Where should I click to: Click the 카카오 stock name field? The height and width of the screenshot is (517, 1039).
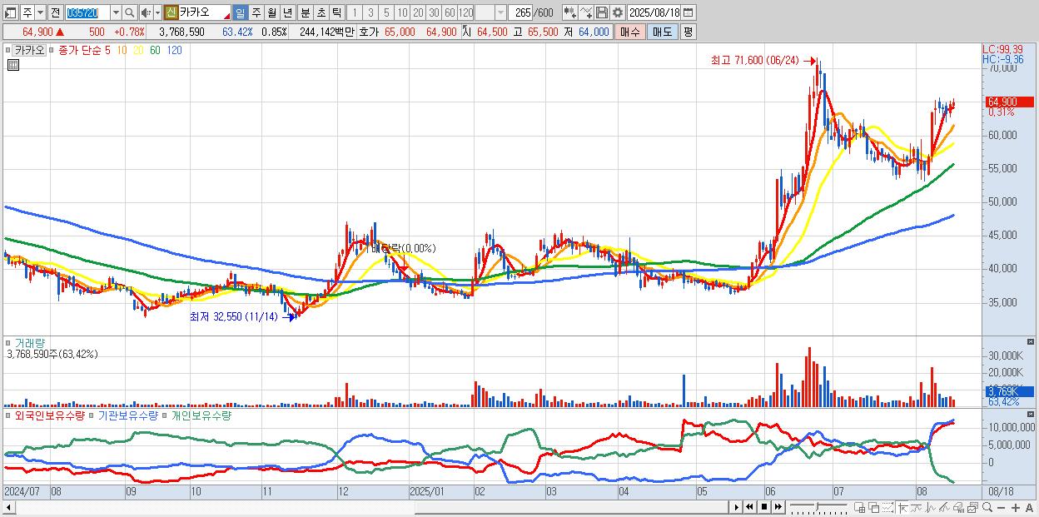point(204,12)
